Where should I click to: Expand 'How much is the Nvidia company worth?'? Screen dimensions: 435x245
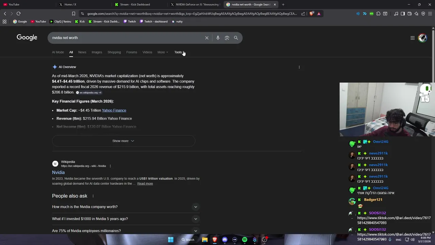(126, 207)
